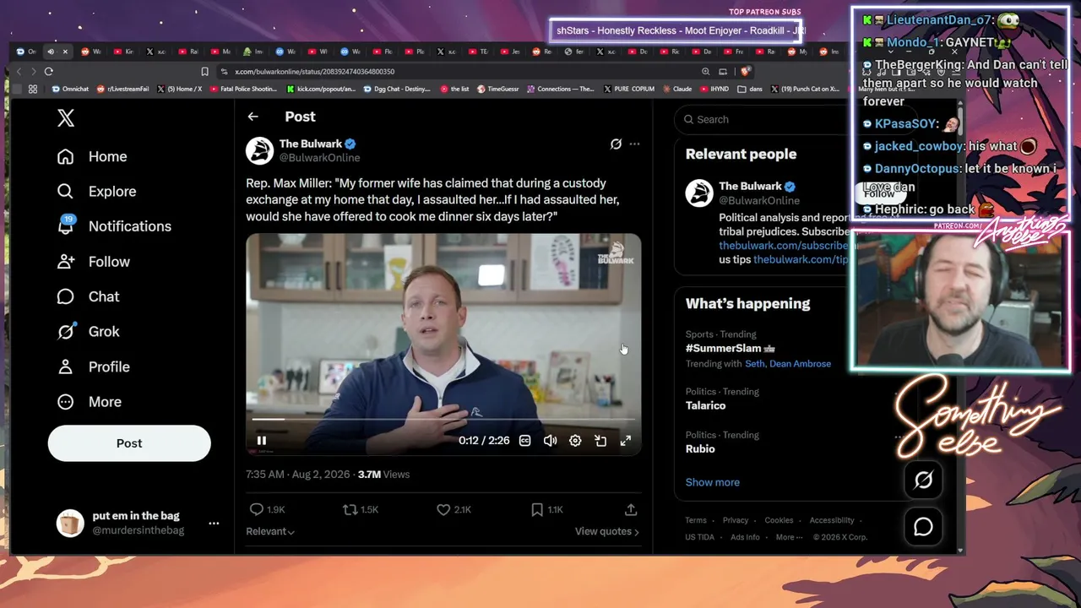The image size is (1081, 608).
Task: Click the share icon under the post
Action: (631, 509)
